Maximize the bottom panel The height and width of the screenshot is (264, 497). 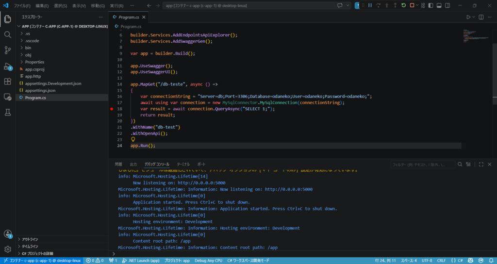[481, 164]
